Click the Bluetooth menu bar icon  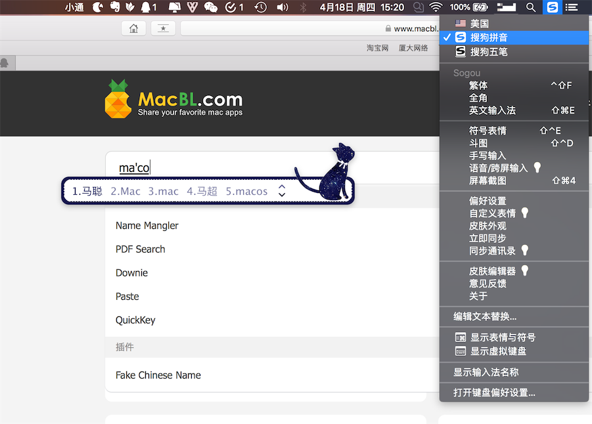(303, 7)
